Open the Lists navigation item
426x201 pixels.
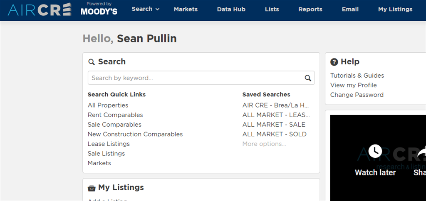[272, 9]
